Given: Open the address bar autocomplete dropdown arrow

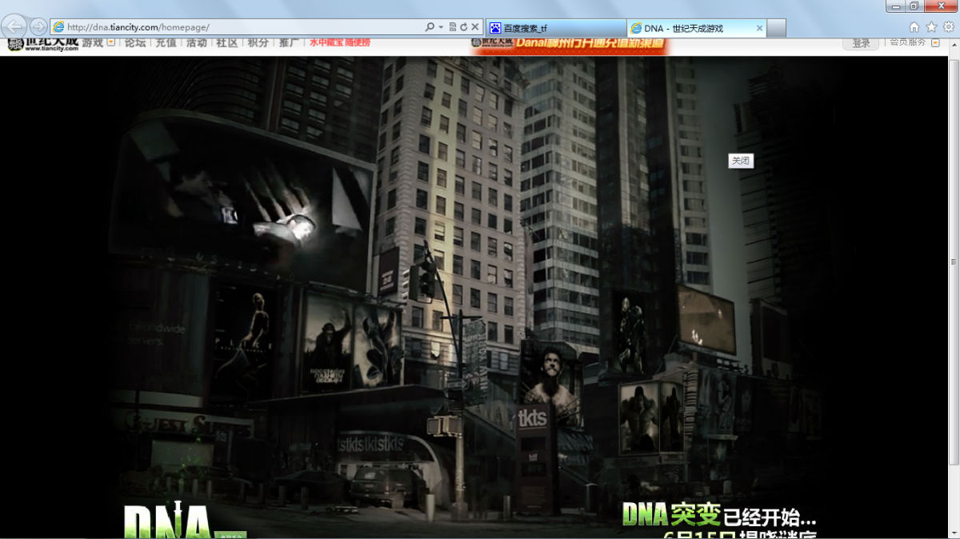Looking at the screenshot, I should tap(441, 27).
